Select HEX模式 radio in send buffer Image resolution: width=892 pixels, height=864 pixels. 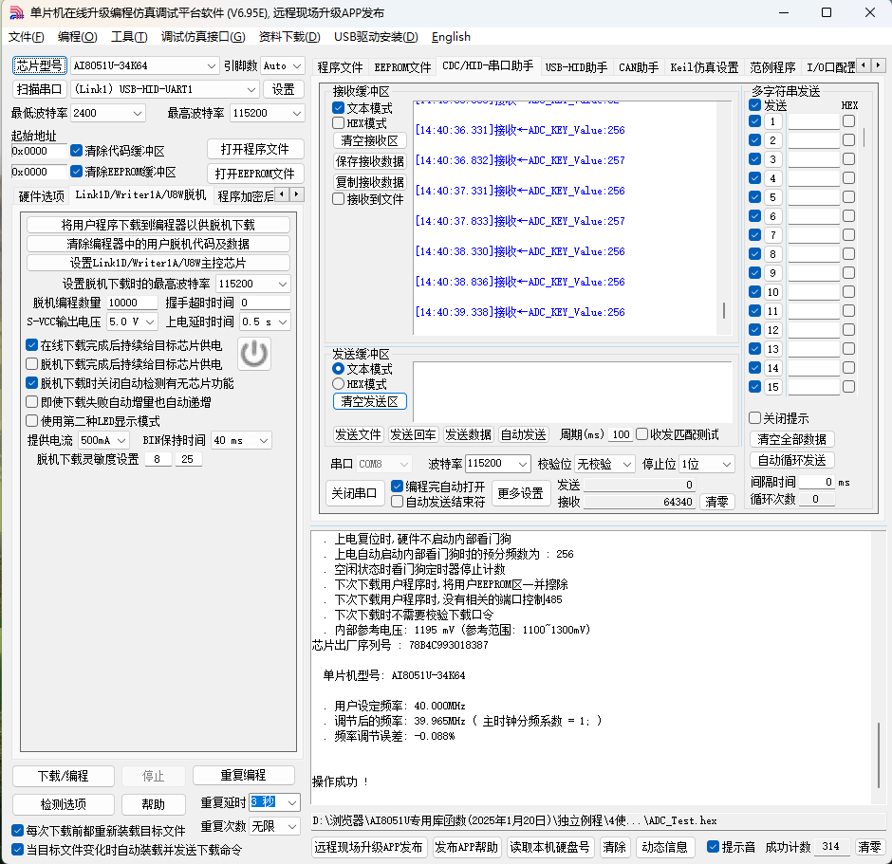coord(339,384)
